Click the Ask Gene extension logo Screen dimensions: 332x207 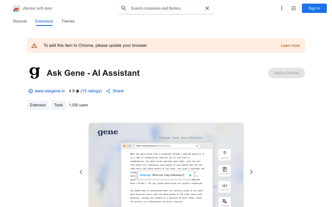point(34,73)
